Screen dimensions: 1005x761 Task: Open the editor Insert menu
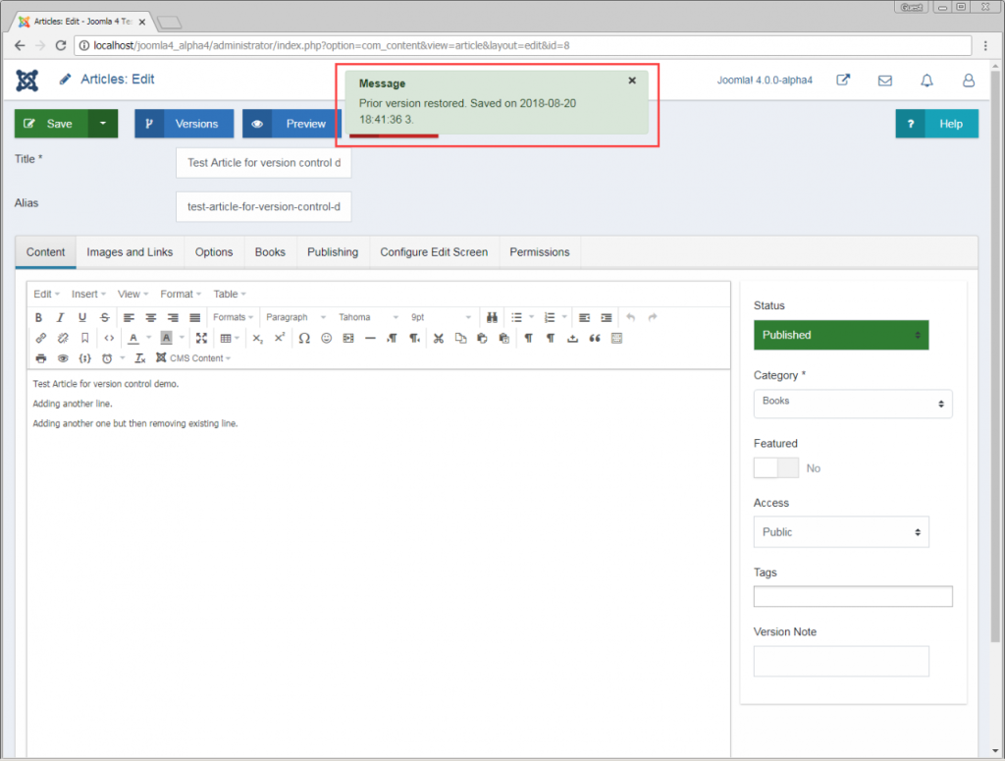coord(88,294)
